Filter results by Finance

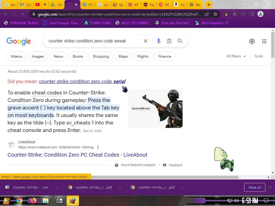coord(165,56)
